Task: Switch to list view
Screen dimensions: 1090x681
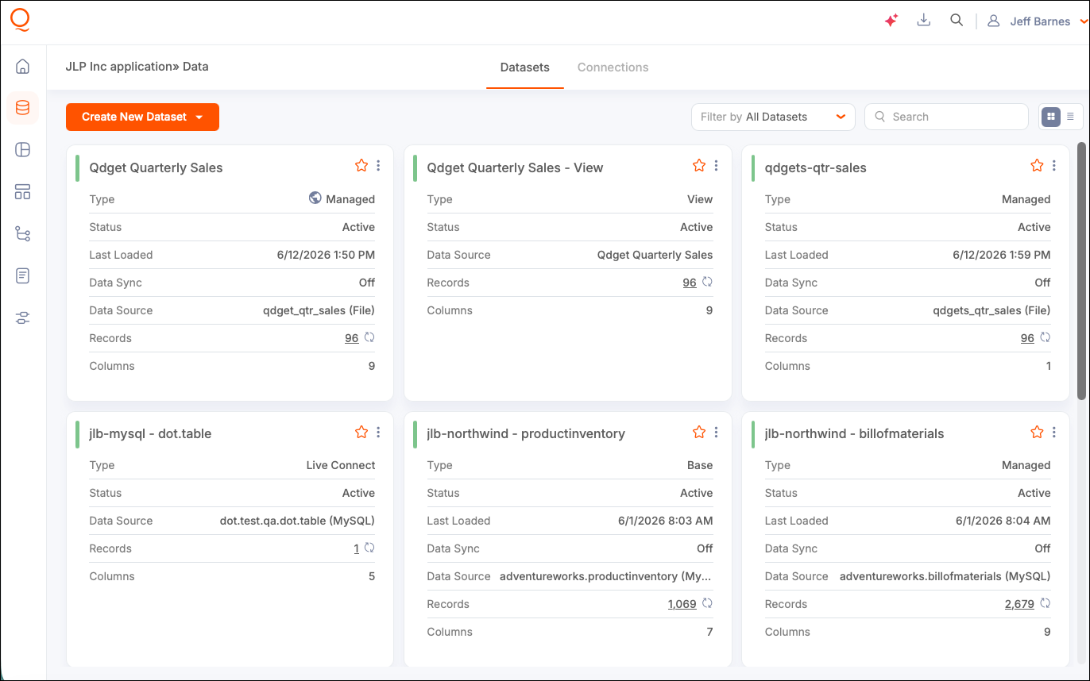Action: [1070, 117]
